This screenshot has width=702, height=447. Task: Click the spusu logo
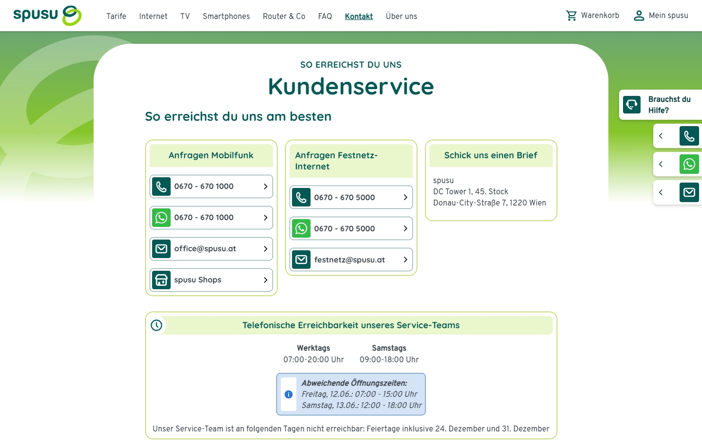[47, 16]
